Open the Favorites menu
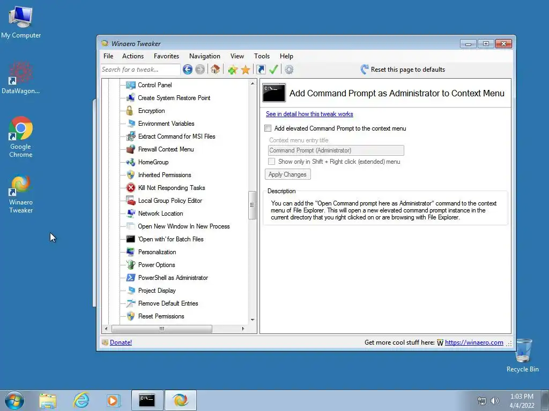The width and height of the screenshot is (549, 411). point(166,56)
